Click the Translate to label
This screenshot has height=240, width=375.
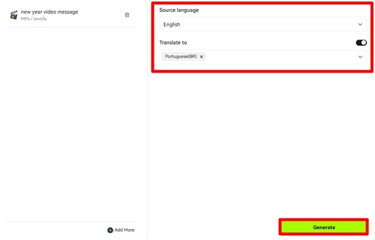pos(173,43)
